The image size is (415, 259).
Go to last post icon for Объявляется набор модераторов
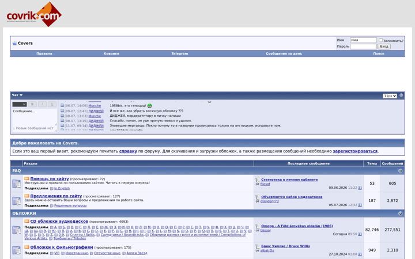tap(360, 205)
